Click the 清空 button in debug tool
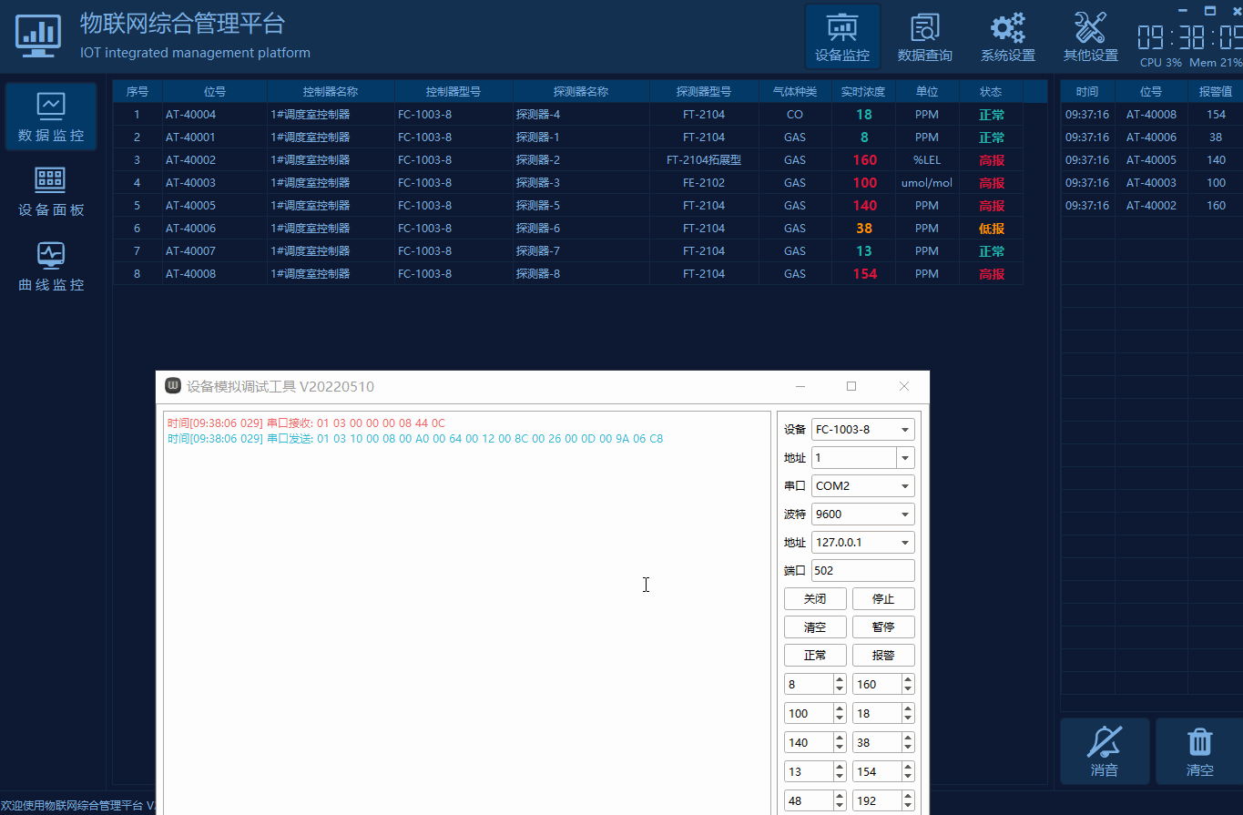 pos(815,627)
